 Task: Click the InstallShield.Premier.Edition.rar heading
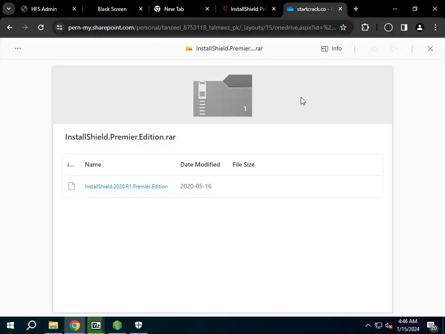120,137
